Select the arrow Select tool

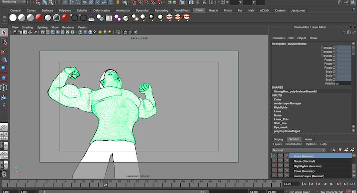(x=4, y=33)
